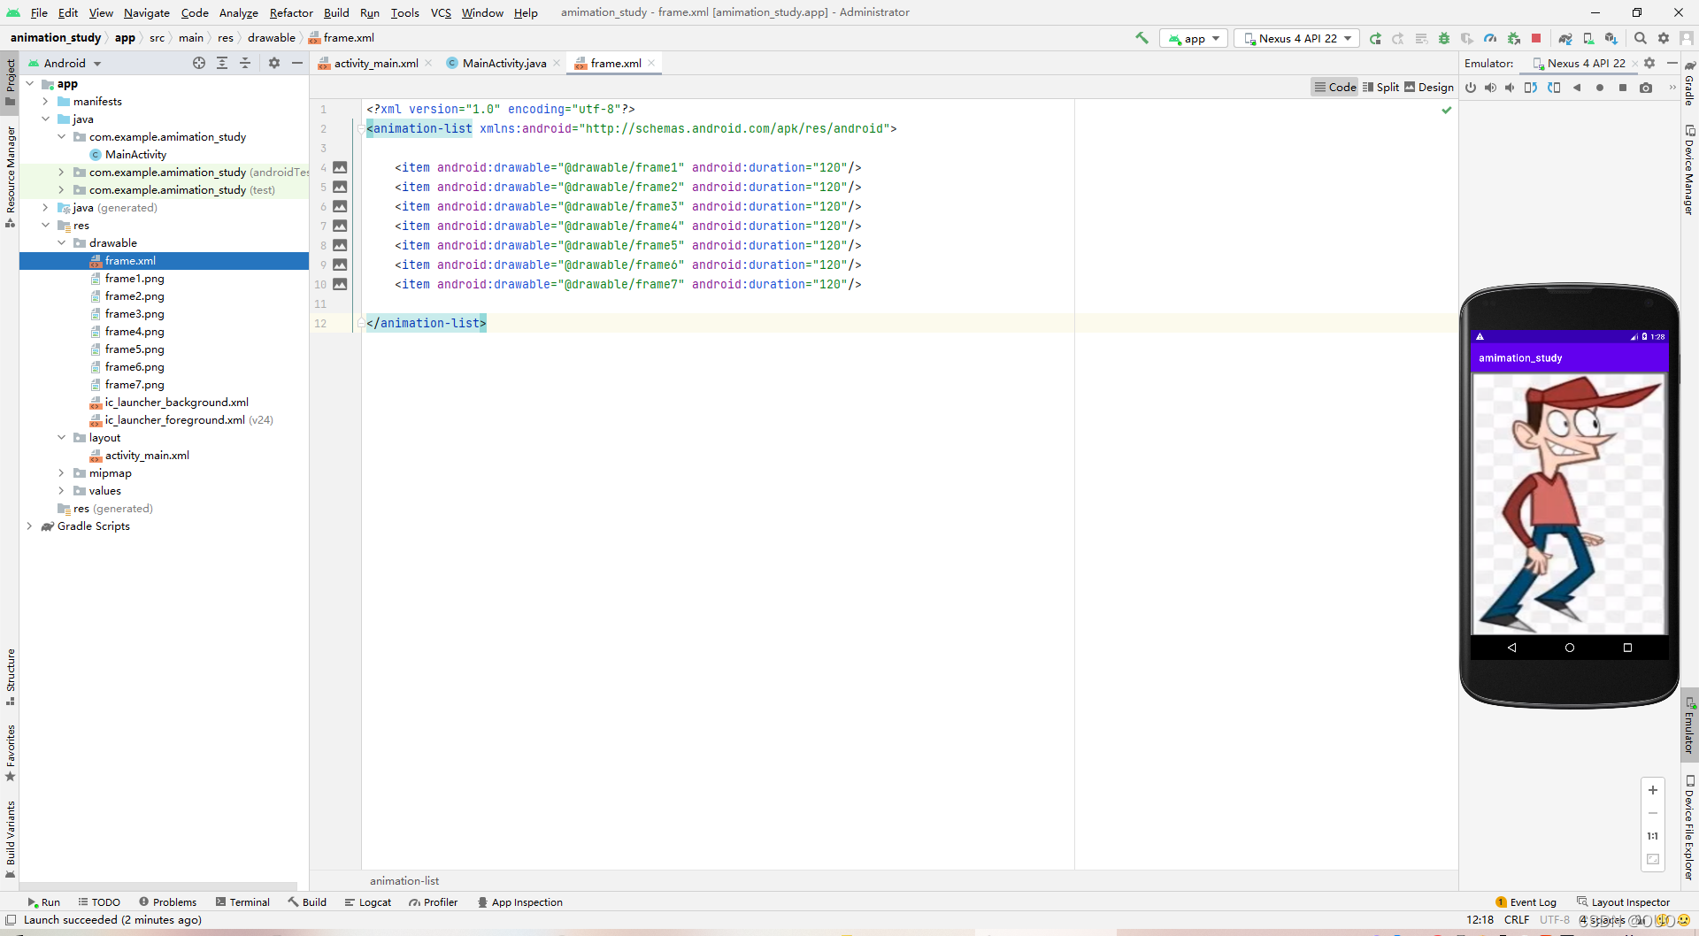
Task: Select frame3.png in project tree
Action: pos(135,314)
